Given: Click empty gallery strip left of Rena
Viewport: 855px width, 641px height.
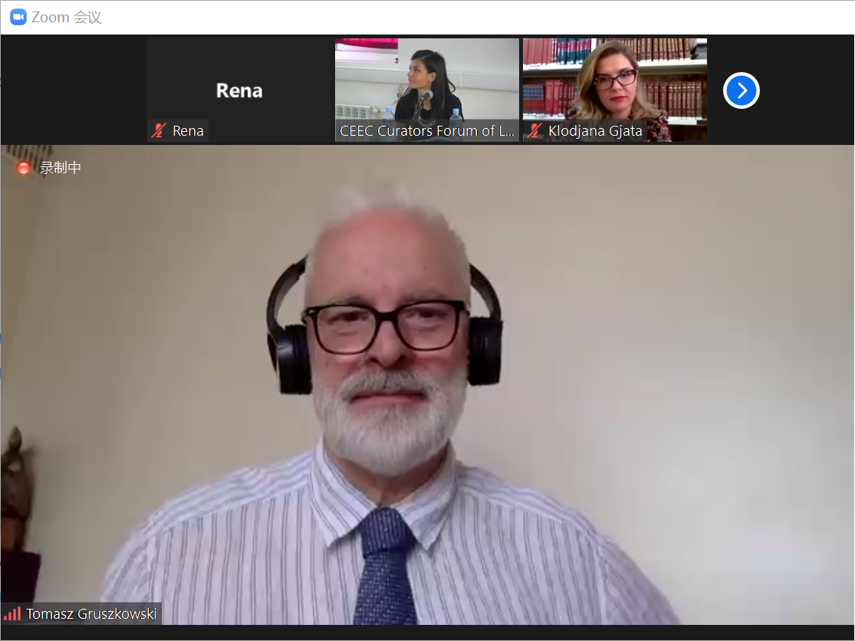Looking at the screenshot, I should coord(73,90).
